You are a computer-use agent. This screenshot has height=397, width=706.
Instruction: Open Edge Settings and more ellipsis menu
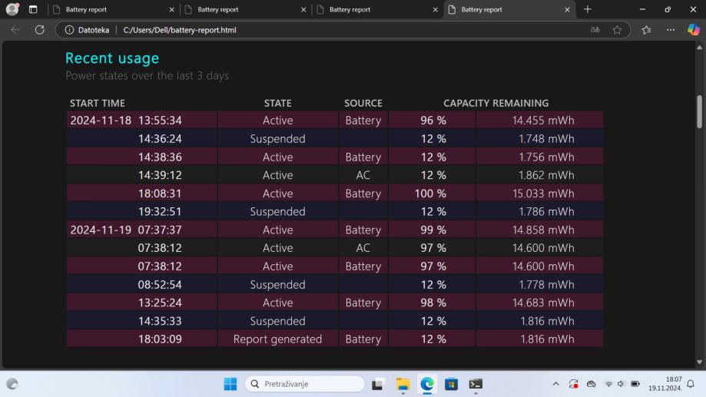tap(671, 30)
